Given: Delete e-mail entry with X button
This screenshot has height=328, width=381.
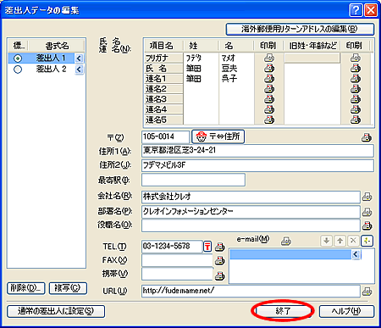Looking at the screenshot, I should click(x=353, y=241).
